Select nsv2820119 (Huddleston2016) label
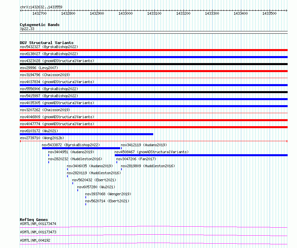 [94, 173]
